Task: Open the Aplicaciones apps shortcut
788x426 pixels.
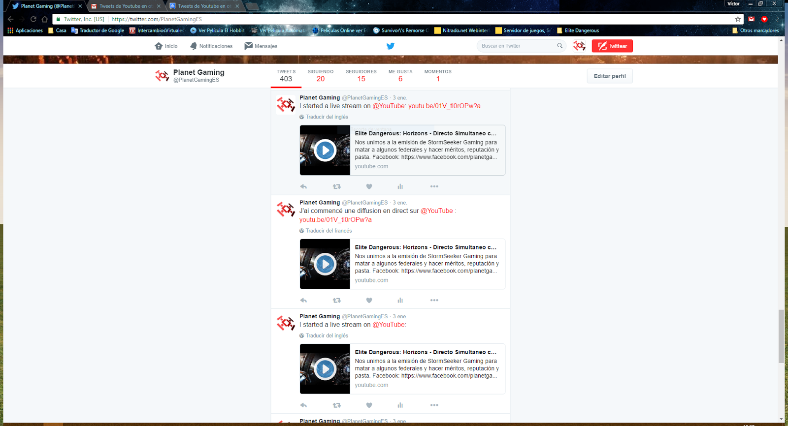Action: point(25,30)
